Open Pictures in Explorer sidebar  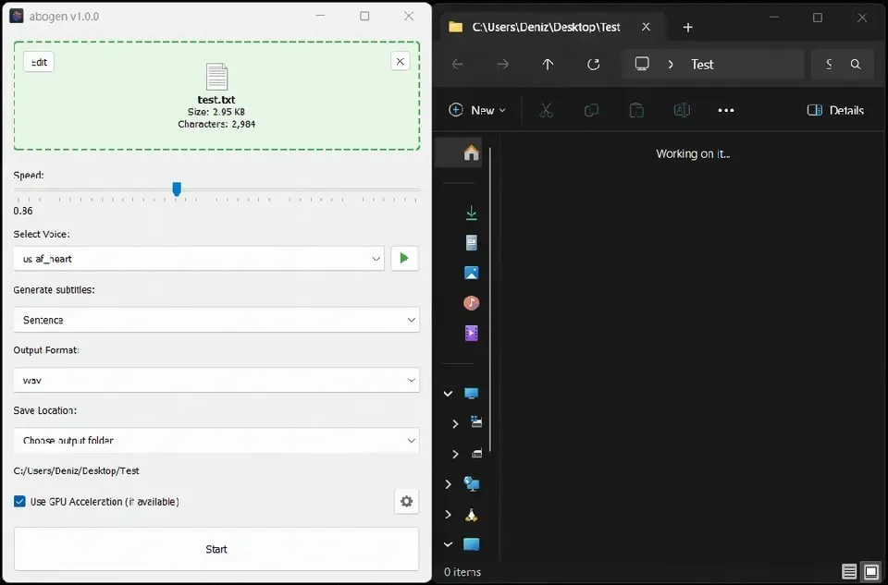pyautogui.click(x=471, y=273)
